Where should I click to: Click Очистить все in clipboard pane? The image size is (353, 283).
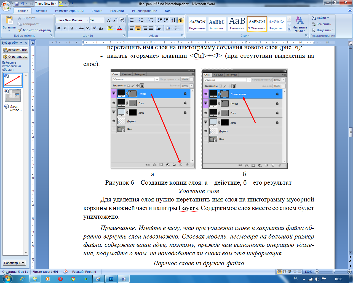point(15,57)
